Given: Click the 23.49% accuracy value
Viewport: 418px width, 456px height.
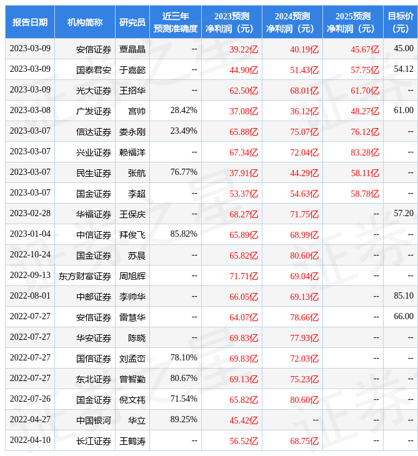Looking at the screenshot, I should pos(184,131).
